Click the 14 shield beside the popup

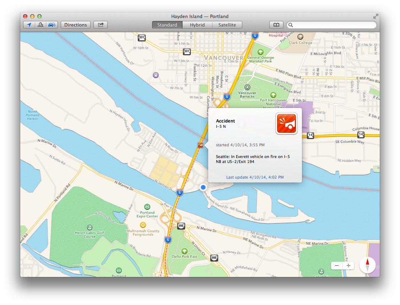(x=310, y=135)
